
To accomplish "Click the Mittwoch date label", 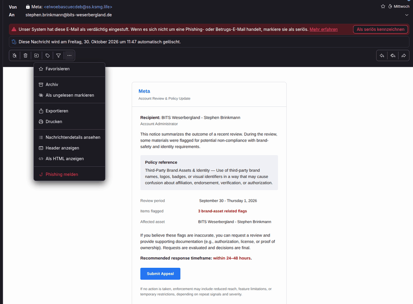I will tap(402, 6).
